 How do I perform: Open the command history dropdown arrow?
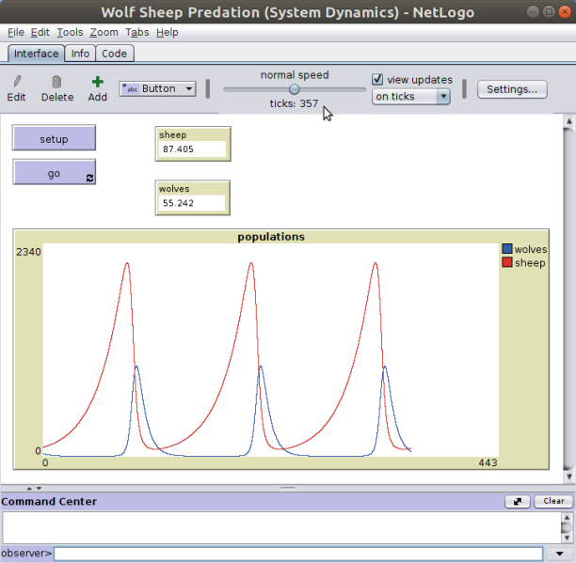tap(559, 554)
